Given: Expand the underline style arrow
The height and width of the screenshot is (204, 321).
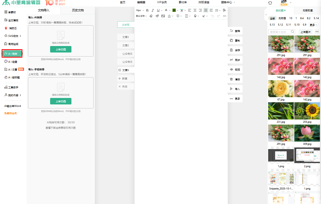Looking at the screenshot, I should point(161,10).
